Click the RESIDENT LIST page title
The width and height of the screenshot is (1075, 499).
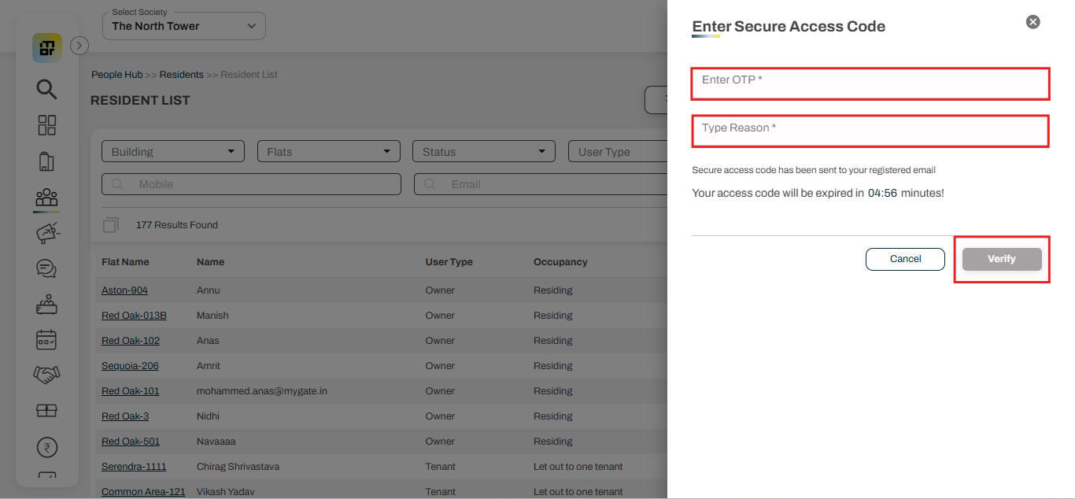pos(140,101)
